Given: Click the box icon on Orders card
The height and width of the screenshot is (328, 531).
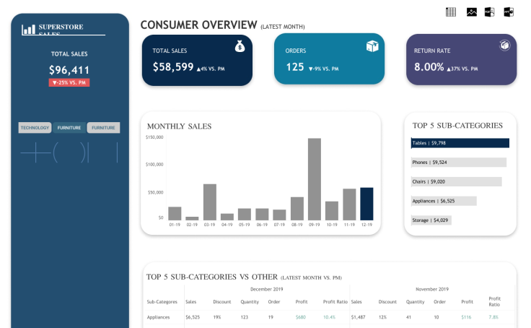Looking at the screenshot, I should [372, 46].
